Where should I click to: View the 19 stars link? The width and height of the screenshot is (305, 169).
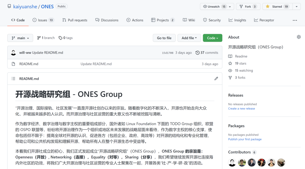pos(241,63)
